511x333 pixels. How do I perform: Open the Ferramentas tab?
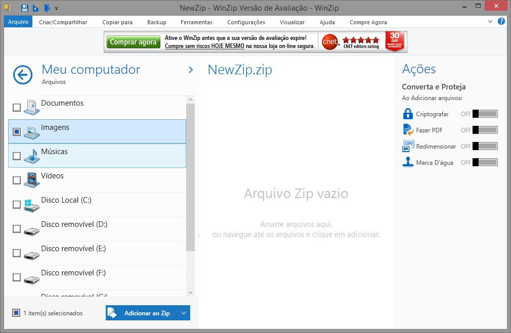pyautogui.click(x=196, y=22)
